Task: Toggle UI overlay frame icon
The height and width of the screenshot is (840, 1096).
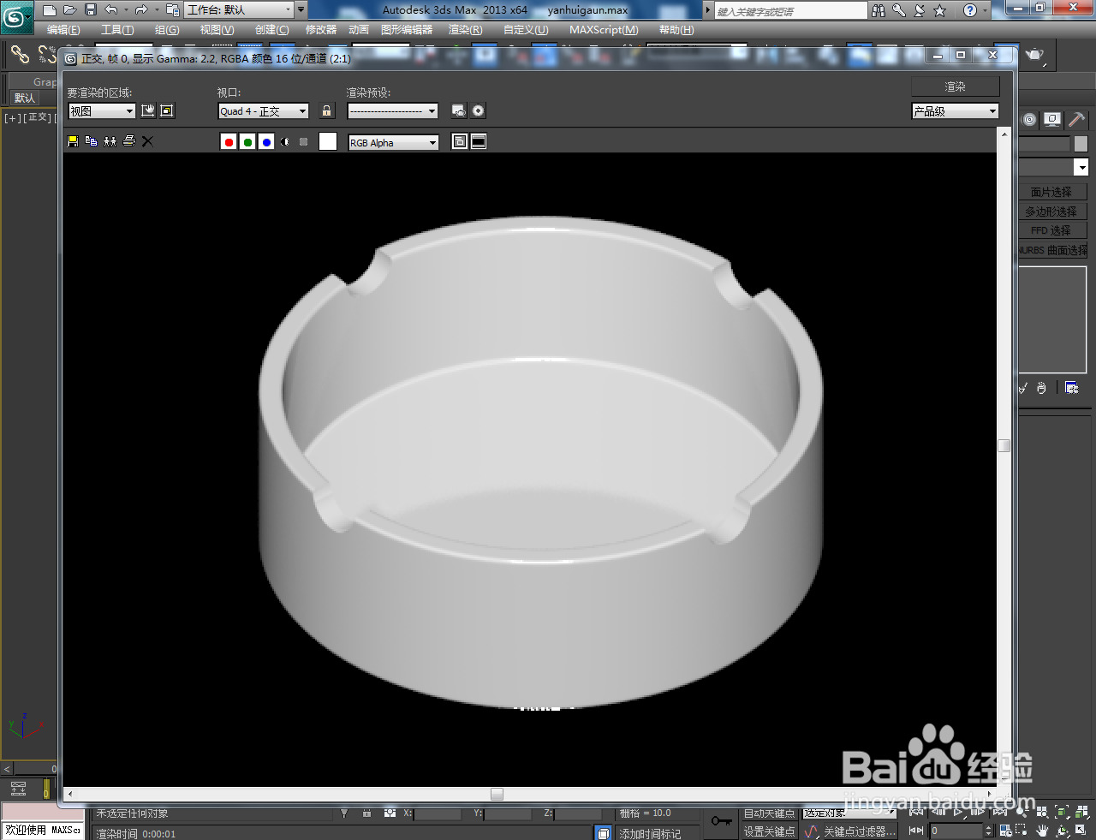Action: point(460,141)
